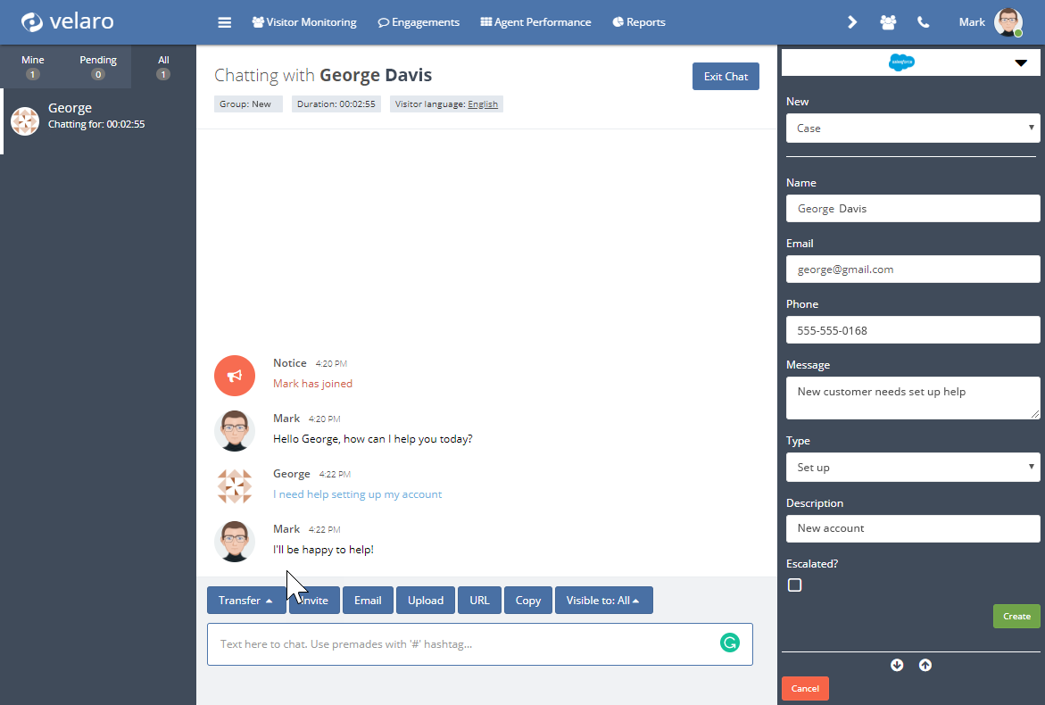Image resolution: width=1045 pixels, height=705 pixels.
Task: Open the Type dropdown showing Set up
Action: (912, 467)
